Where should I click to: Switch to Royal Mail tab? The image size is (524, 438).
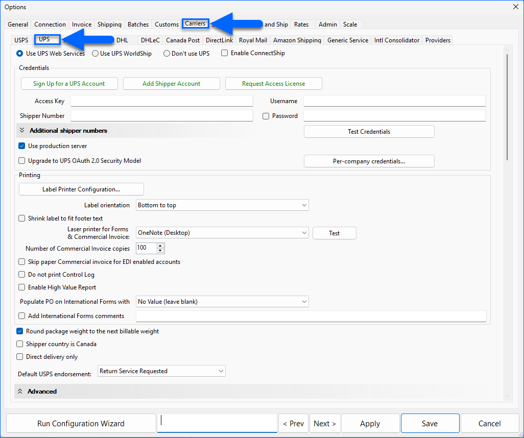pyautogui.click(x=253, y=40)
